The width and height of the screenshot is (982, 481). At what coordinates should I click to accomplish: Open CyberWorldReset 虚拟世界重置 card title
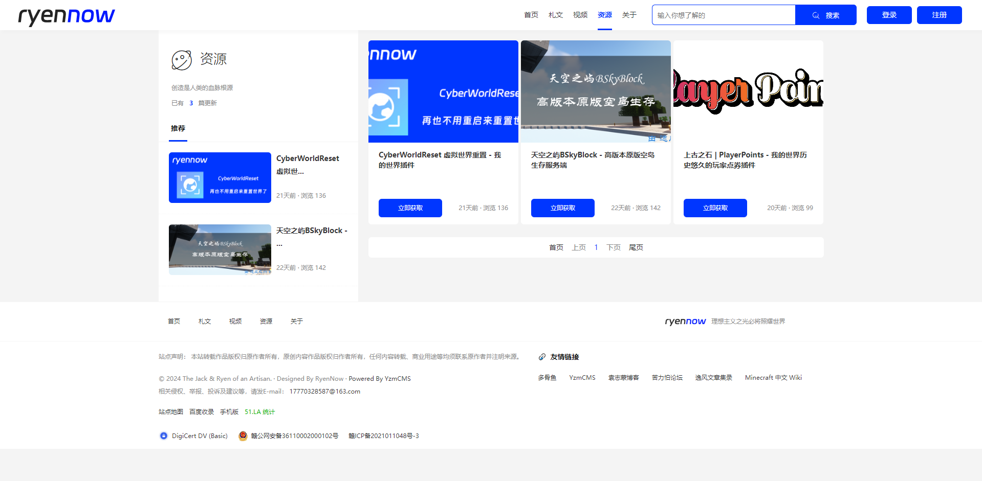tap(440, 160)
